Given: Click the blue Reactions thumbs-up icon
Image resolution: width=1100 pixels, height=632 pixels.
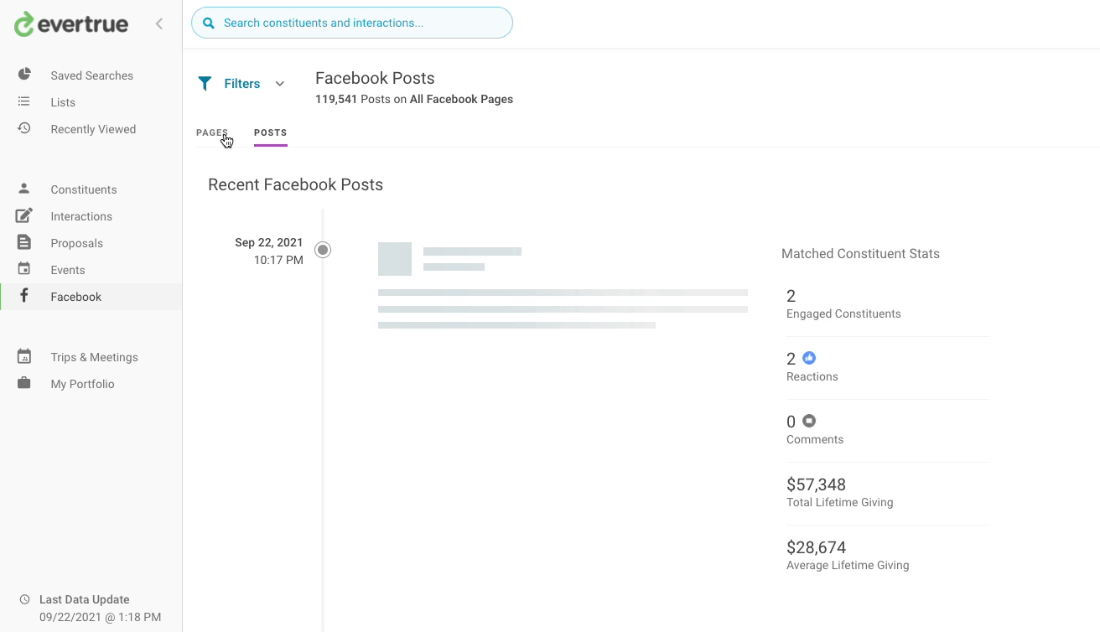Looking at the screenshot, I should coord(809,358).
